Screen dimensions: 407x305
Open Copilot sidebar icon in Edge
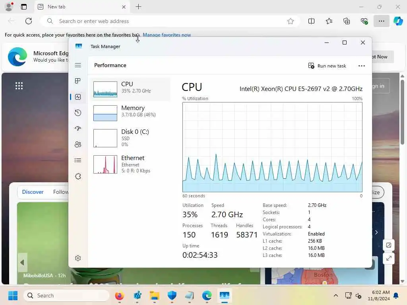point(398,21)
